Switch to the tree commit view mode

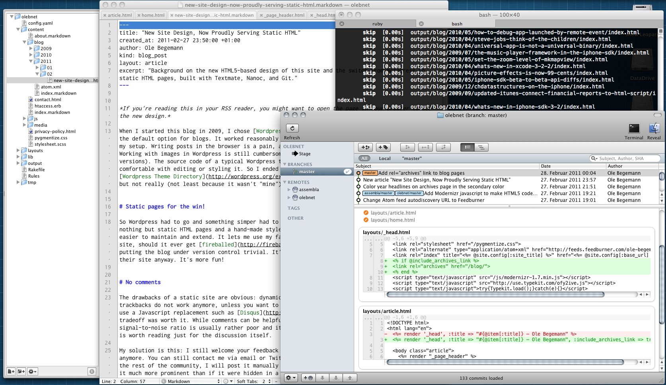coord(481,147)
